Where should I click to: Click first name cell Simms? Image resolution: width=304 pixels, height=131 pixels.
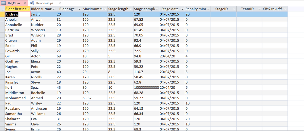(x=17, y=124)
